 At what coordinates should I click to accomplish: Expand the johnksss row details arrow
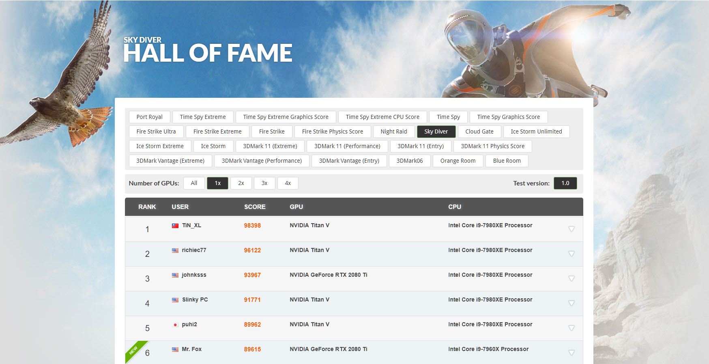coord(571,279)
